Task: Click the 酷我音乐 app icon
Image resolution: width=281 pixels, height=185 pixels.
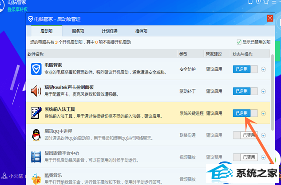Action: tap(36, 179)
